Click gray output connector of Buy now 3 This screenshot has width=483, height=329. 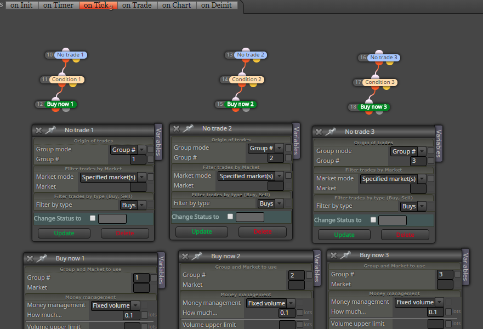tap(379, 112)
